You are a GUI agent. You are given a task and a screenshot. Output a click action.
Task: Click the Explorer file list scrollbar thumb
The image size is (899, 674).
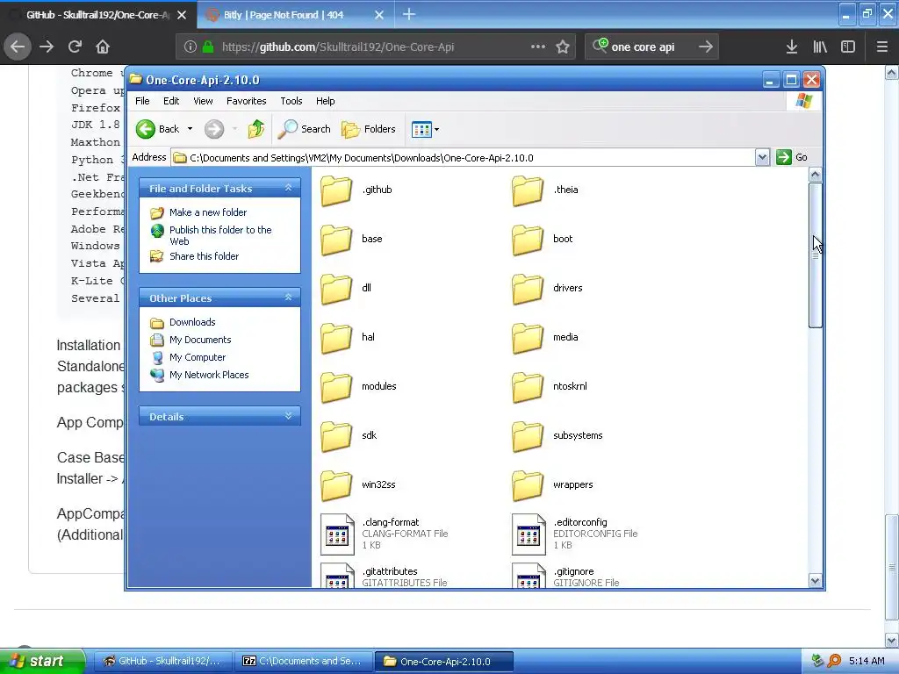coord(815,255)
